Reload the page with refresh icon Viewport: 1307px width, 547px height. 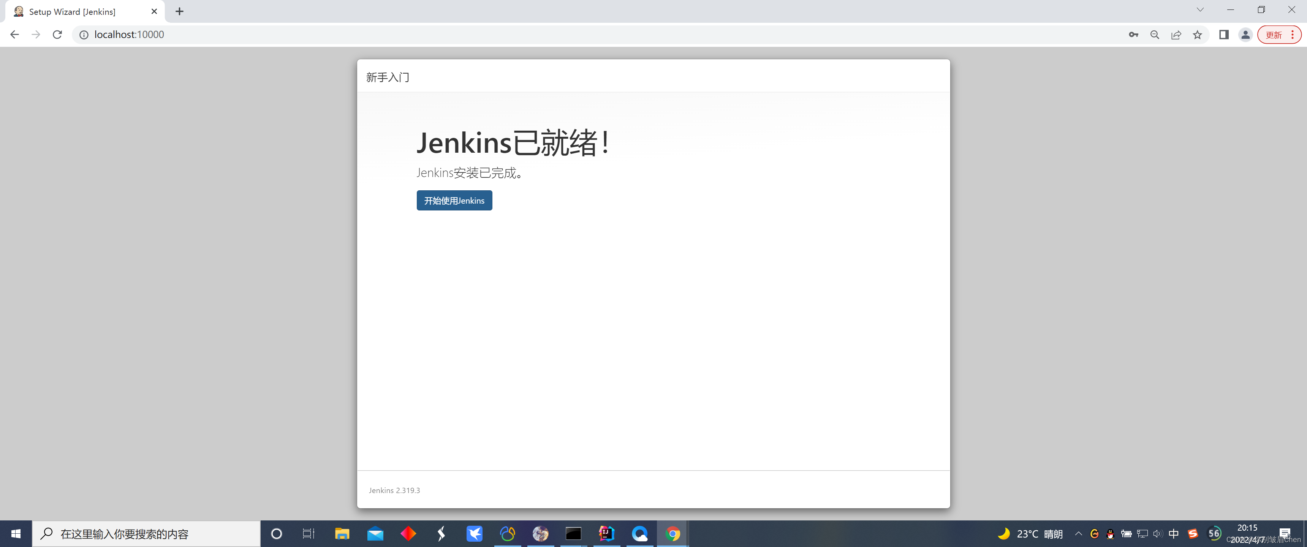click(57, 35)
